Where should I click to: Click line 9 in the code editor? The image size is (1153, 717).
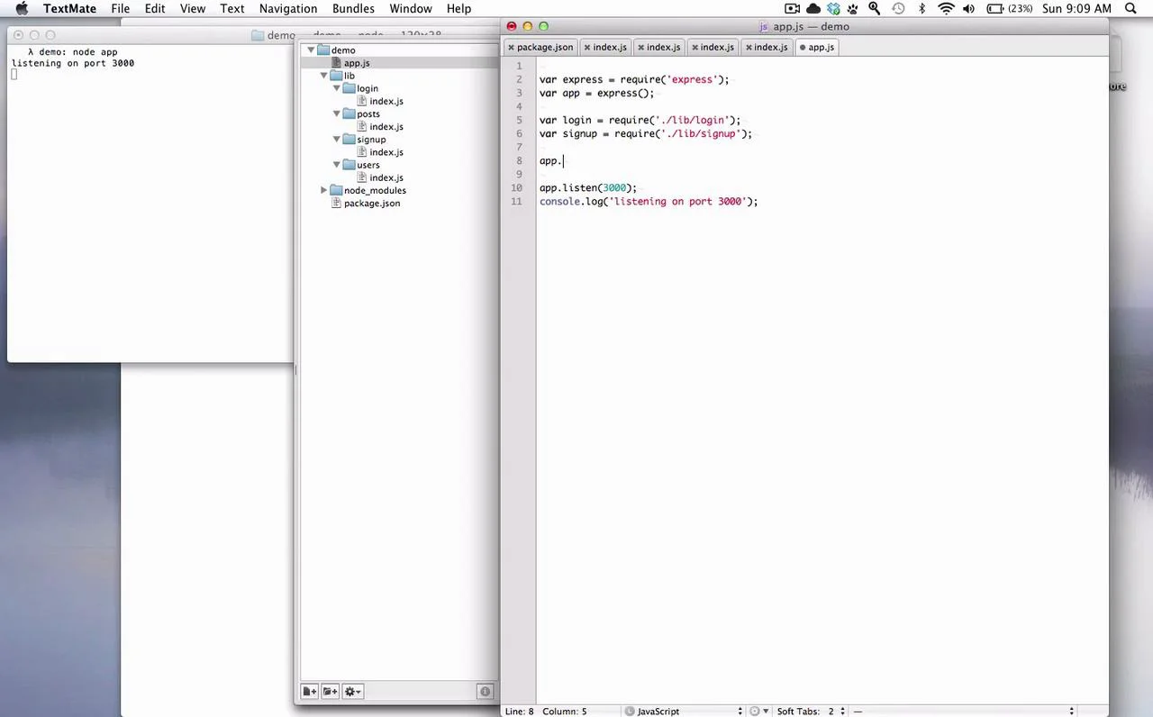[822, 174]
